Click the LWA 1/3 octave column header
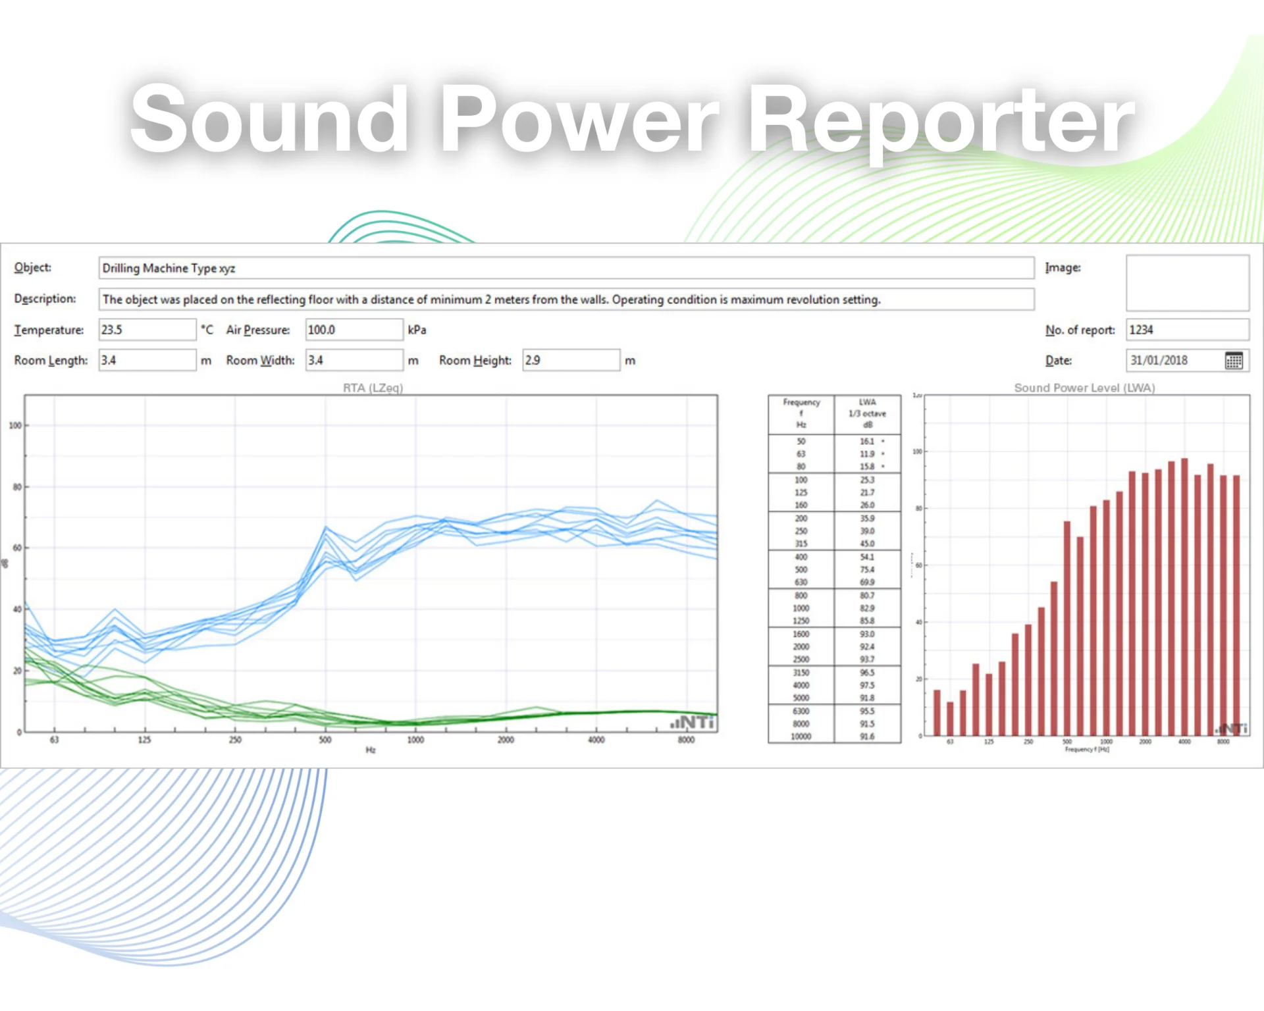Image resolution: width=1264 pixels, height=1011 pixels. click(867, 413)
